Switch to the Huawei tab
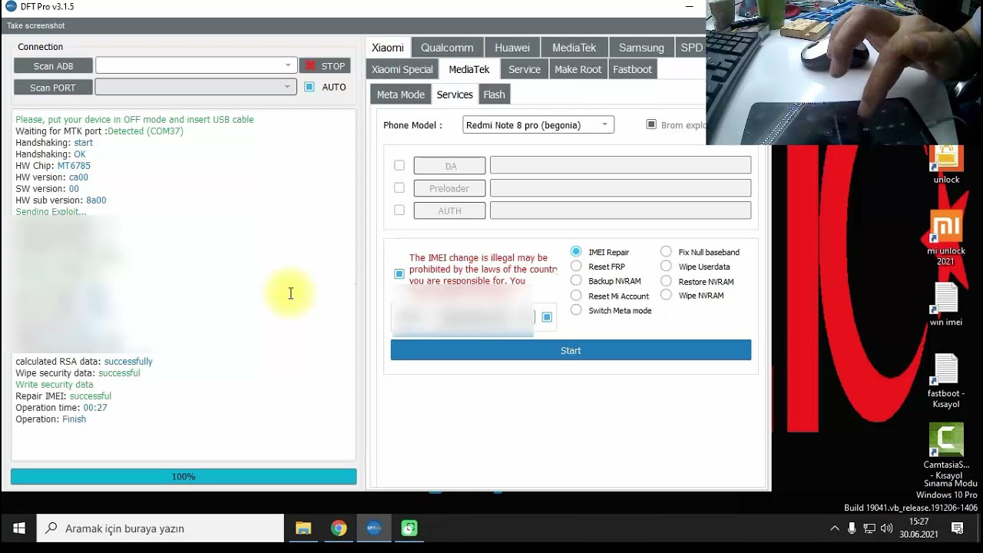This screenshot has height=553, width=983. (x=512, y=48)
